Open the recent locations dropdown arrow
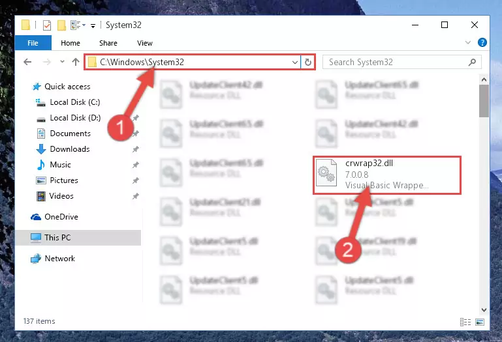This screenshot has height=342, width=502. [62, 62]
